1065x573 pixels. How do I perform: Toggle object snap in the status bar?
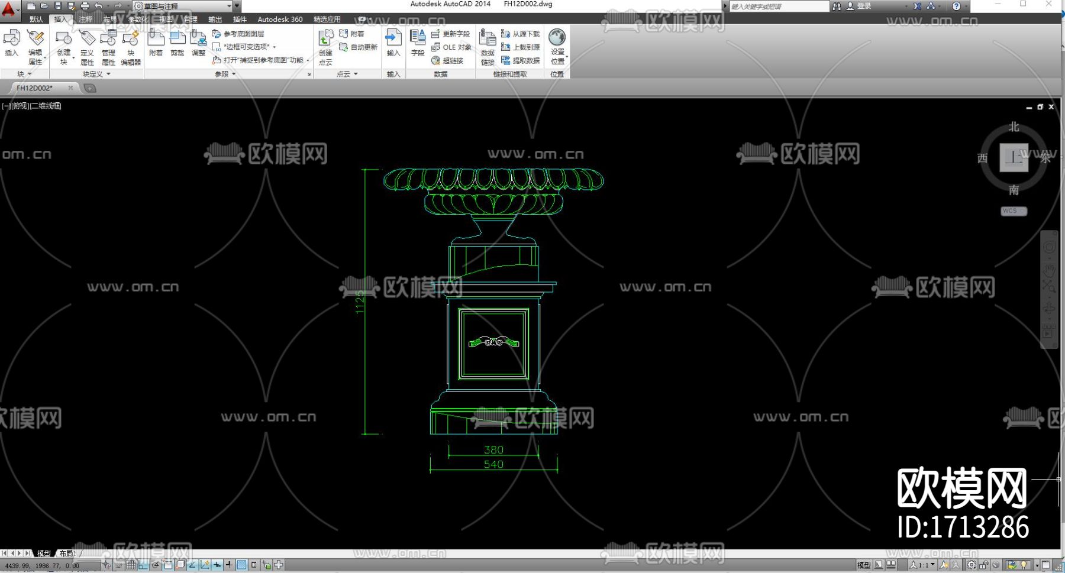pos(169,565)
